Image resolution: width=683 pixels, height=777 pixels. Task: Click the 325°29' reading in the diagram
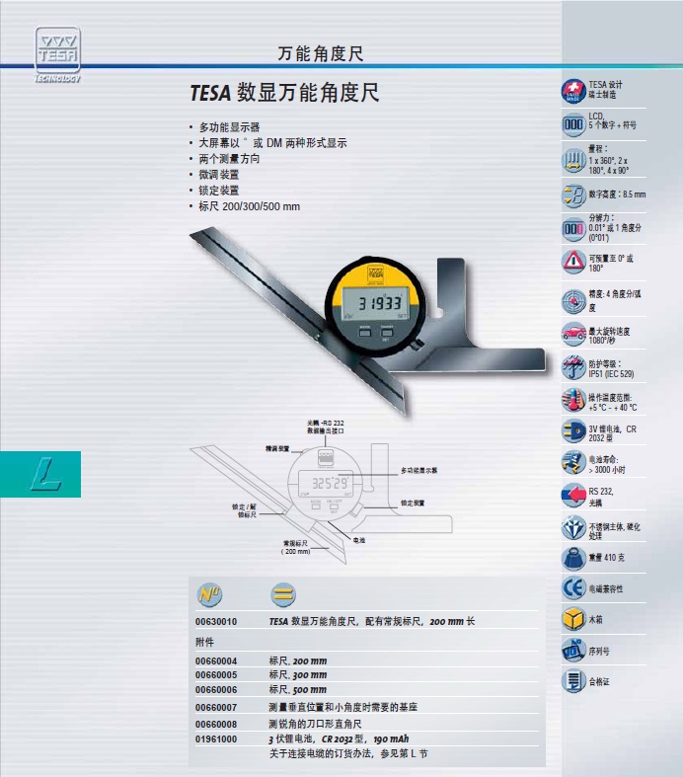330,483
